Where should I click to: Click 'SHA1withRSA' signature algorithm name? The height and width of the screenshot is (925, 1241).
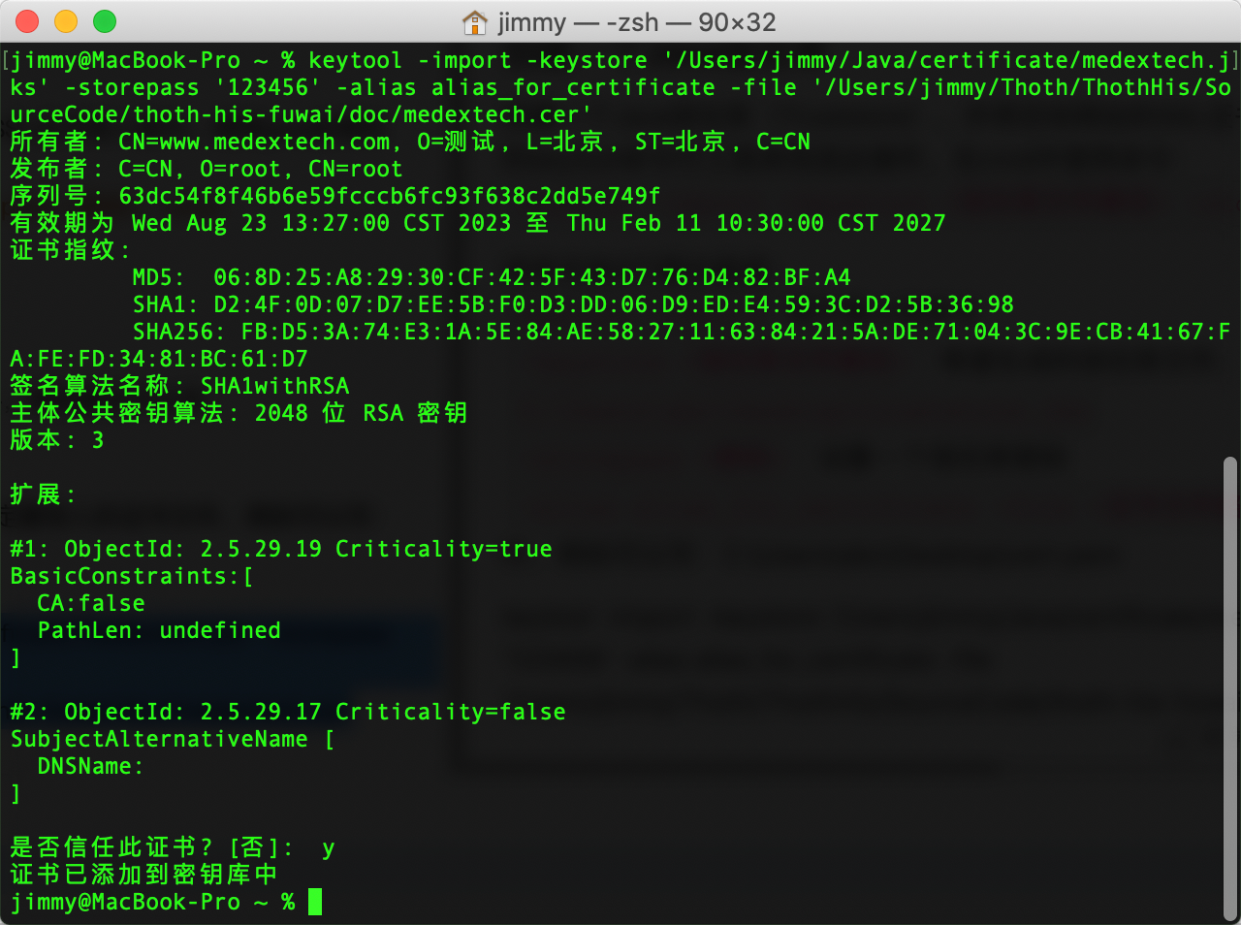(x=275, y=386)
